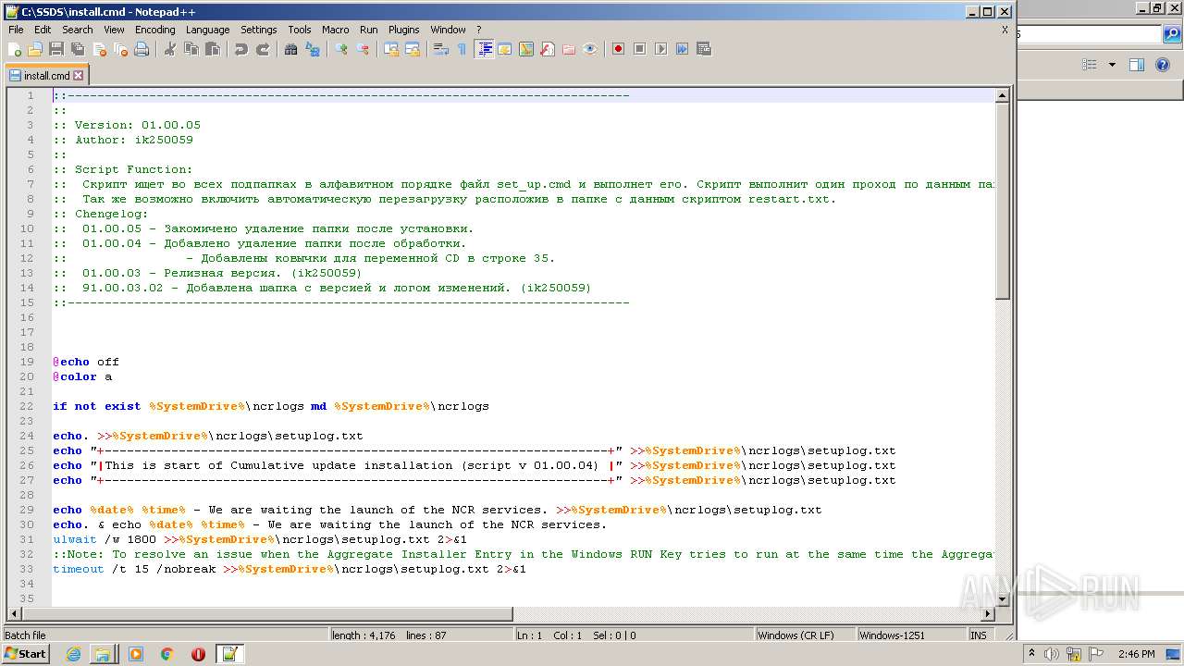Open the Settings menu

point(259,30)
